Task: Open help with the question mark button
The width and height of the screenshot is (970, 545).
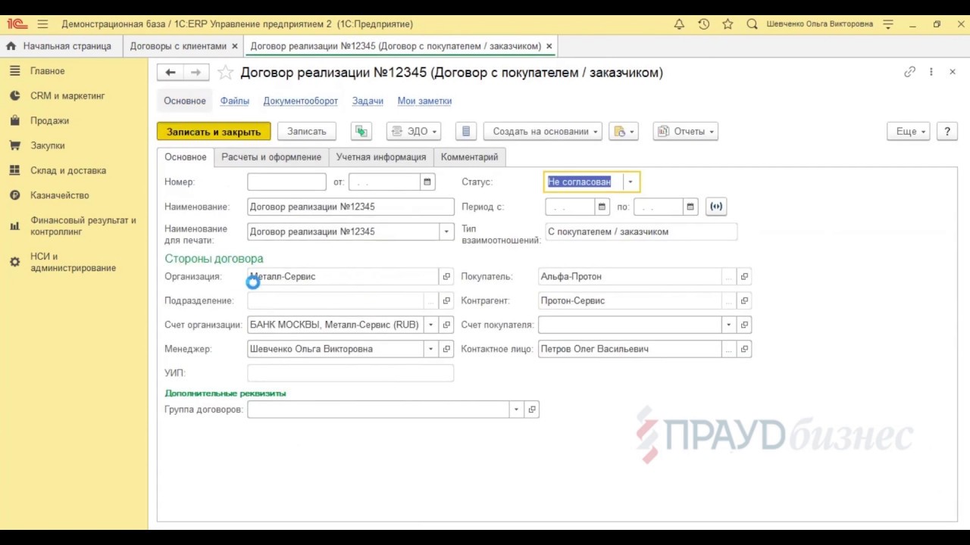Action: pos(947,131)
